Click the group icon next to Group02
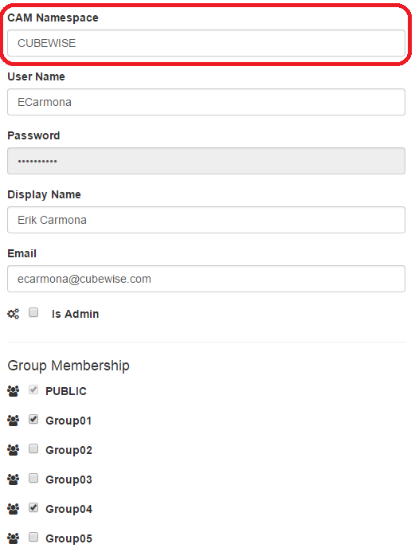Viewport: 415px width, 552px height. (14, 450)
